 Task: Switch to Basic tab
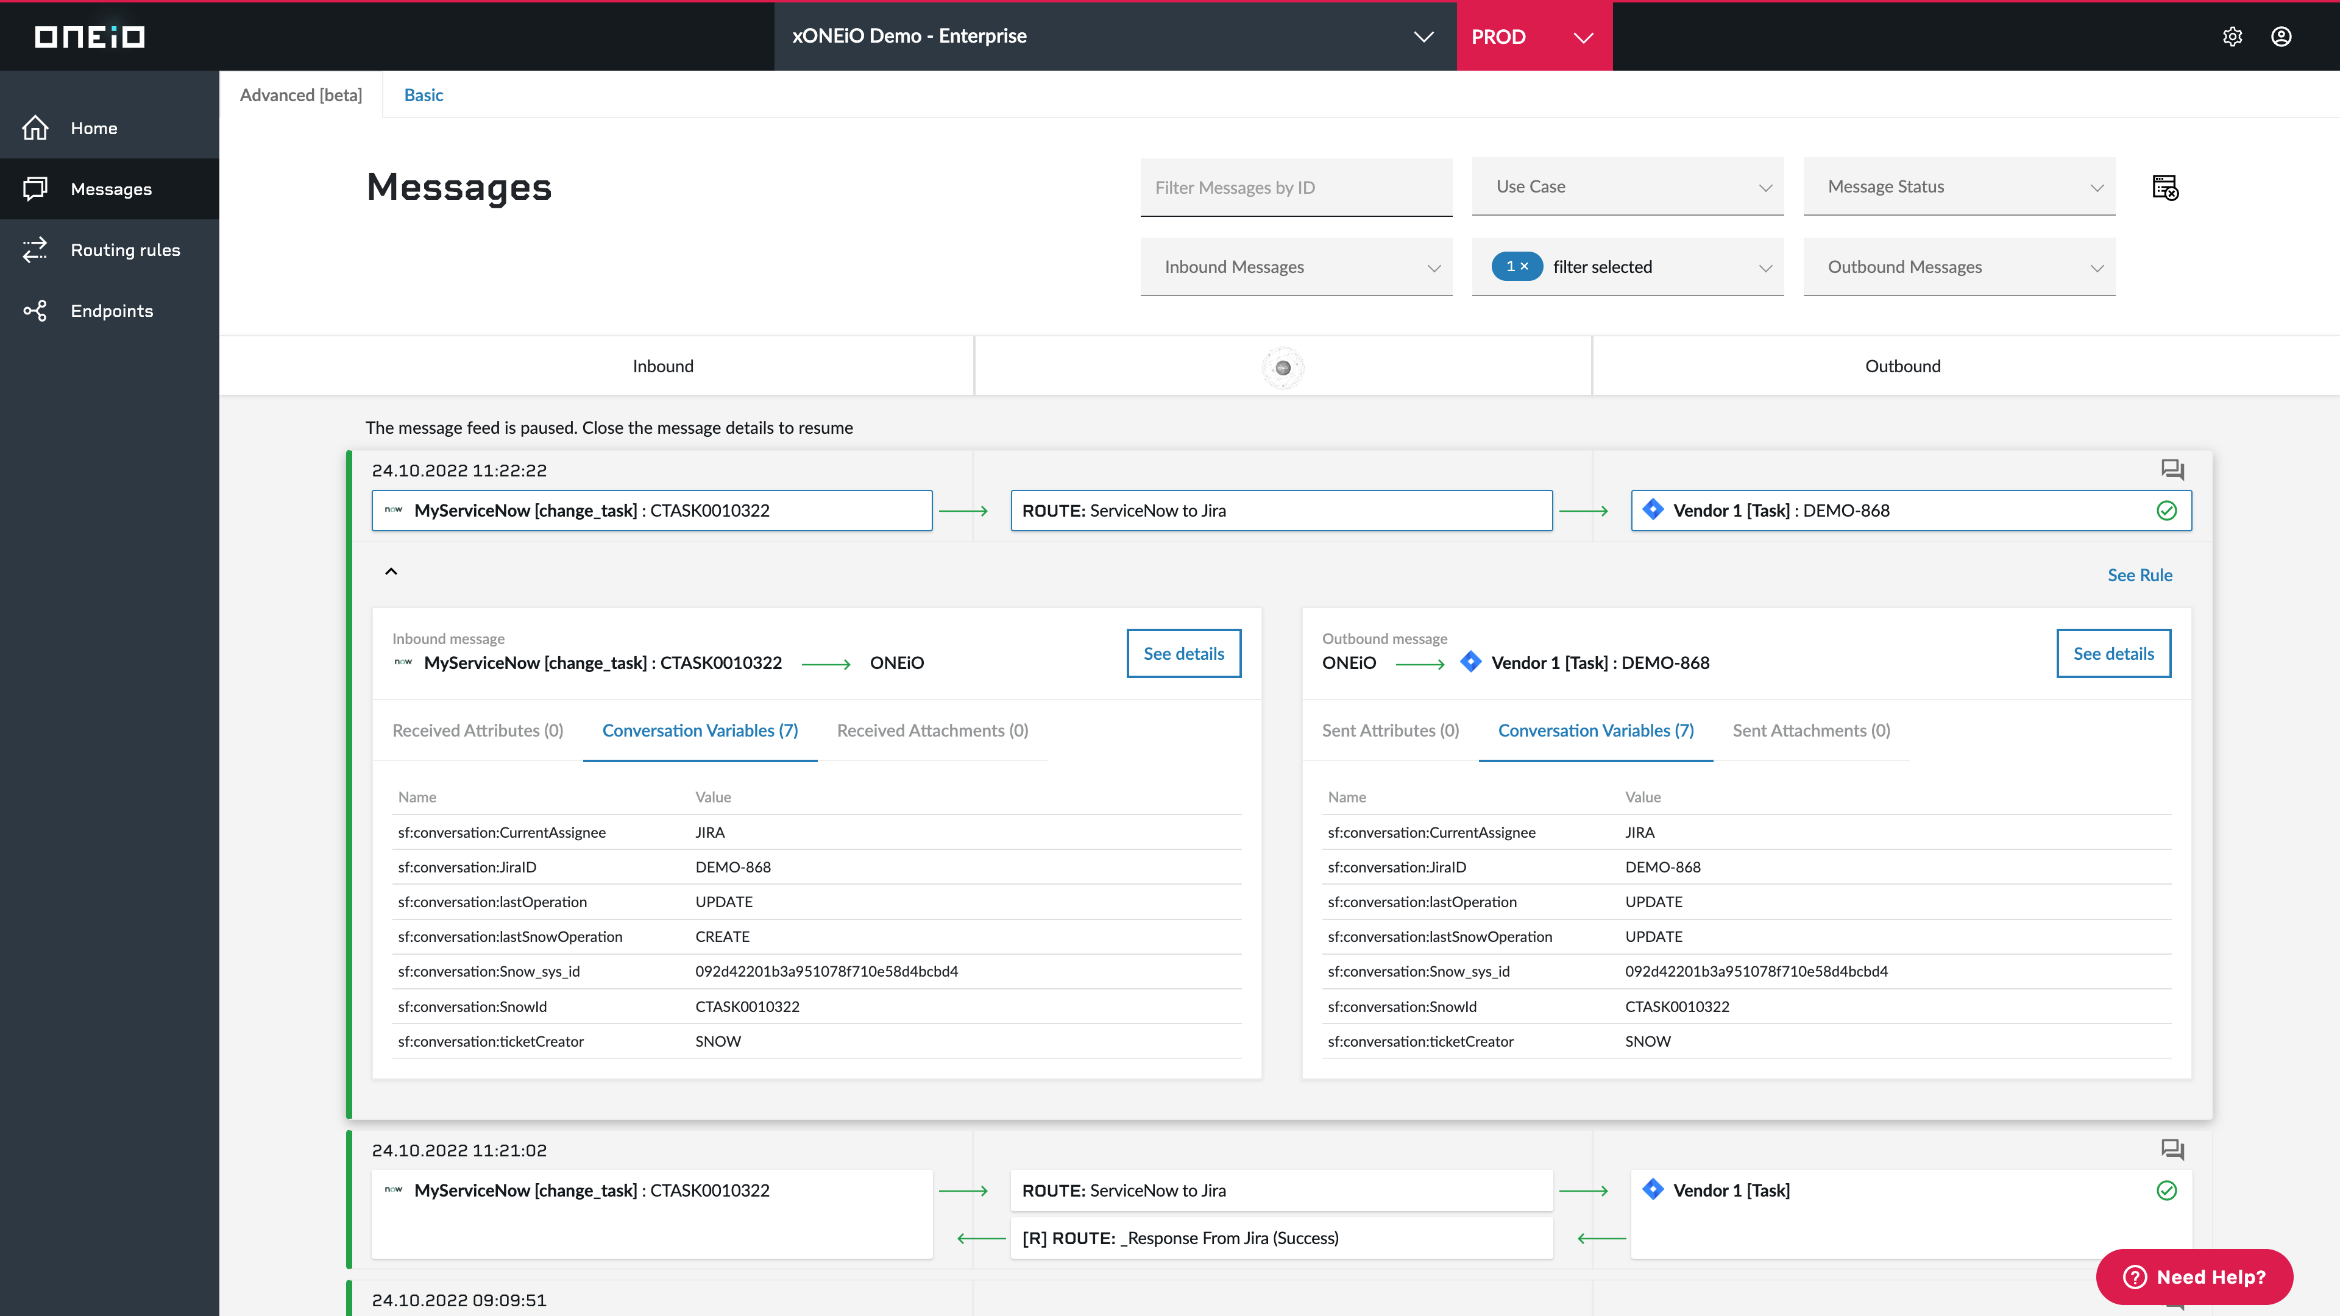(424, 96)
